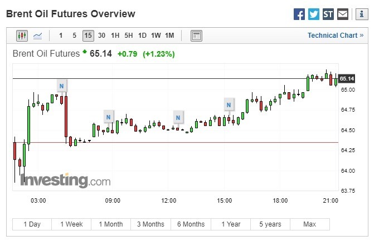Screen dimensions: 379x246
Task: Show the 1 Day range
Action: coord(32,224)
